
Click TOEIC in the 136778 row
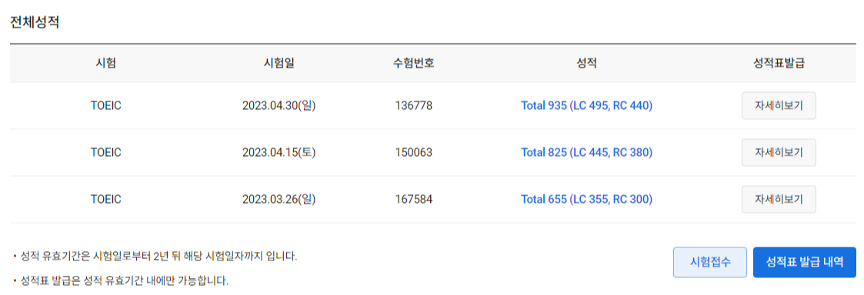[106, 106]
